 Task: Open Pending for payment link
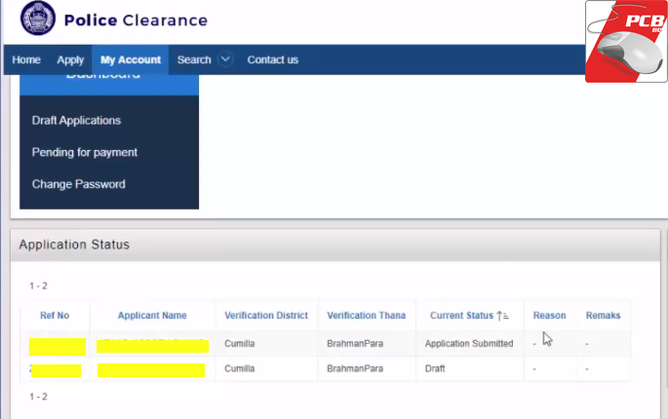84,152
